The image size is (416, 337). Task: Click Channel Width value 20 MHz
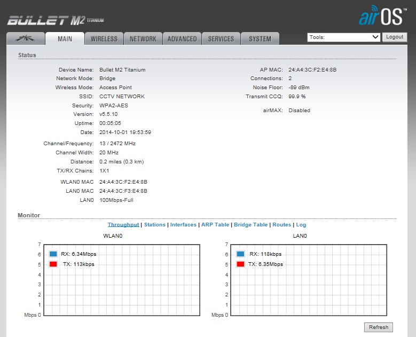pyautogui.click(x=109, y=153)
